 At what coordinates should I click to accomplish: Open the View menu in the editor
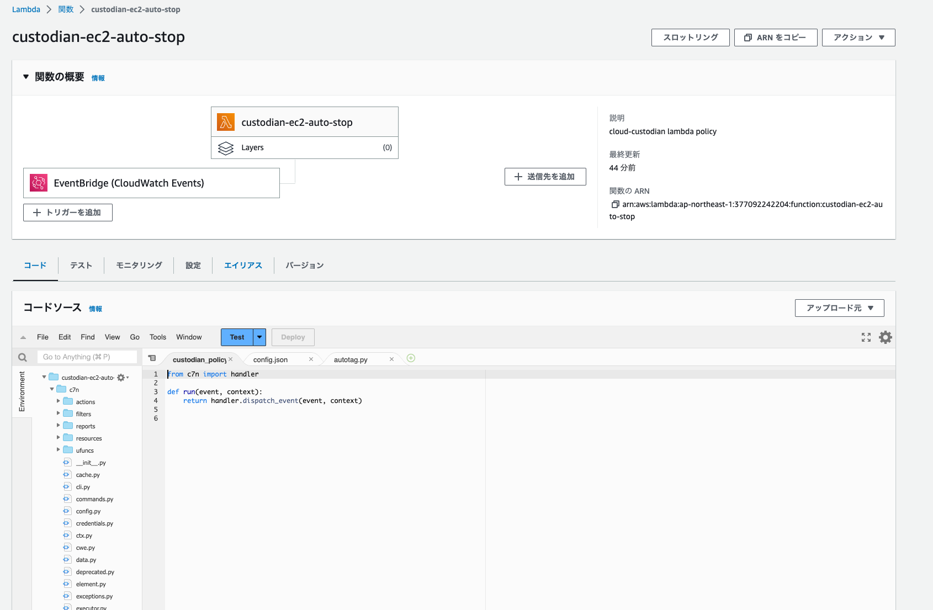(x=113, y=337)
